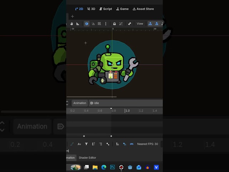Toggle Bezier curve editor icon
Screen dimensions: 229x172
point(72,144)
